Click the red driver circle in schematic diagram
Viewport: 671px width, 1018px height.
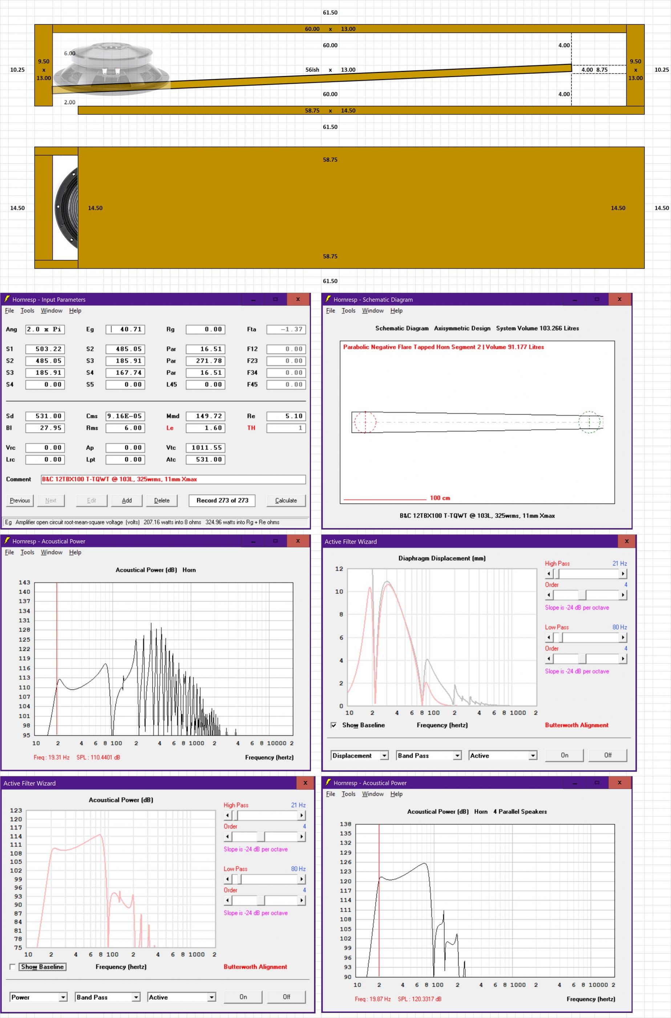click(365, 422)
